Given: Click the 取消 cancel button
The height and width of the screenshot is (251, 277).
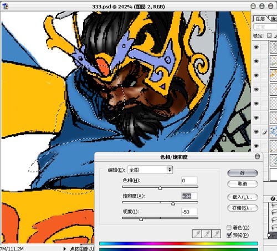Looking at the screenshot, I should point(242,183).
